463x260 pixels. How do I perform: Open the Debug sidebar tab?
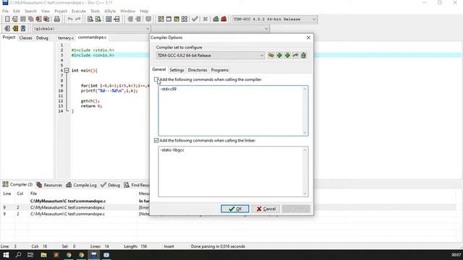coord(42,38)
